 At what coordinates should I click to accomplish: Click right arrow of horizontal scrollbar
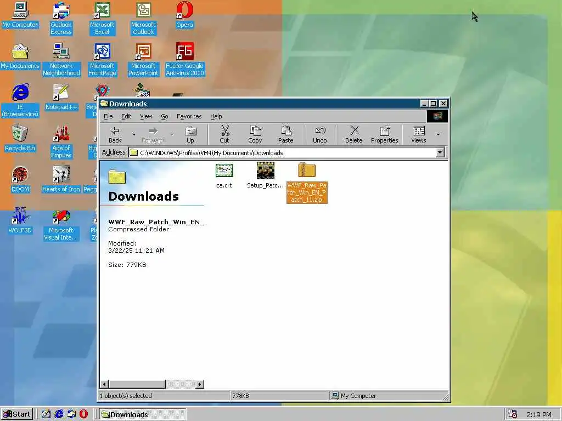coord(200,384)
